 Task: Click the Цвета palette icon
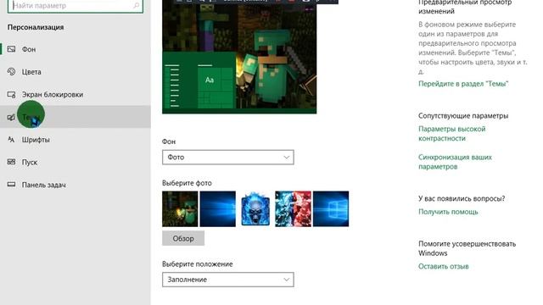coord(11,71)
